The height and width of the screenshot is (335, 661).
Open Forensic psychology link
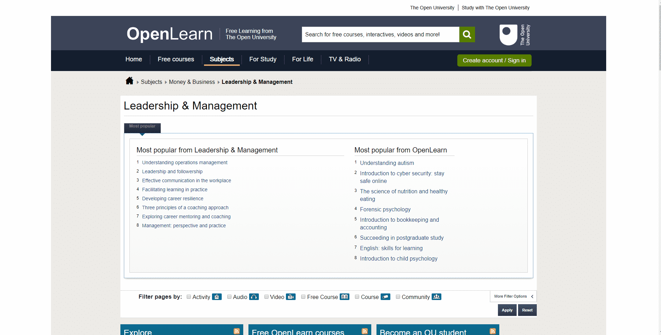[385, 209]
